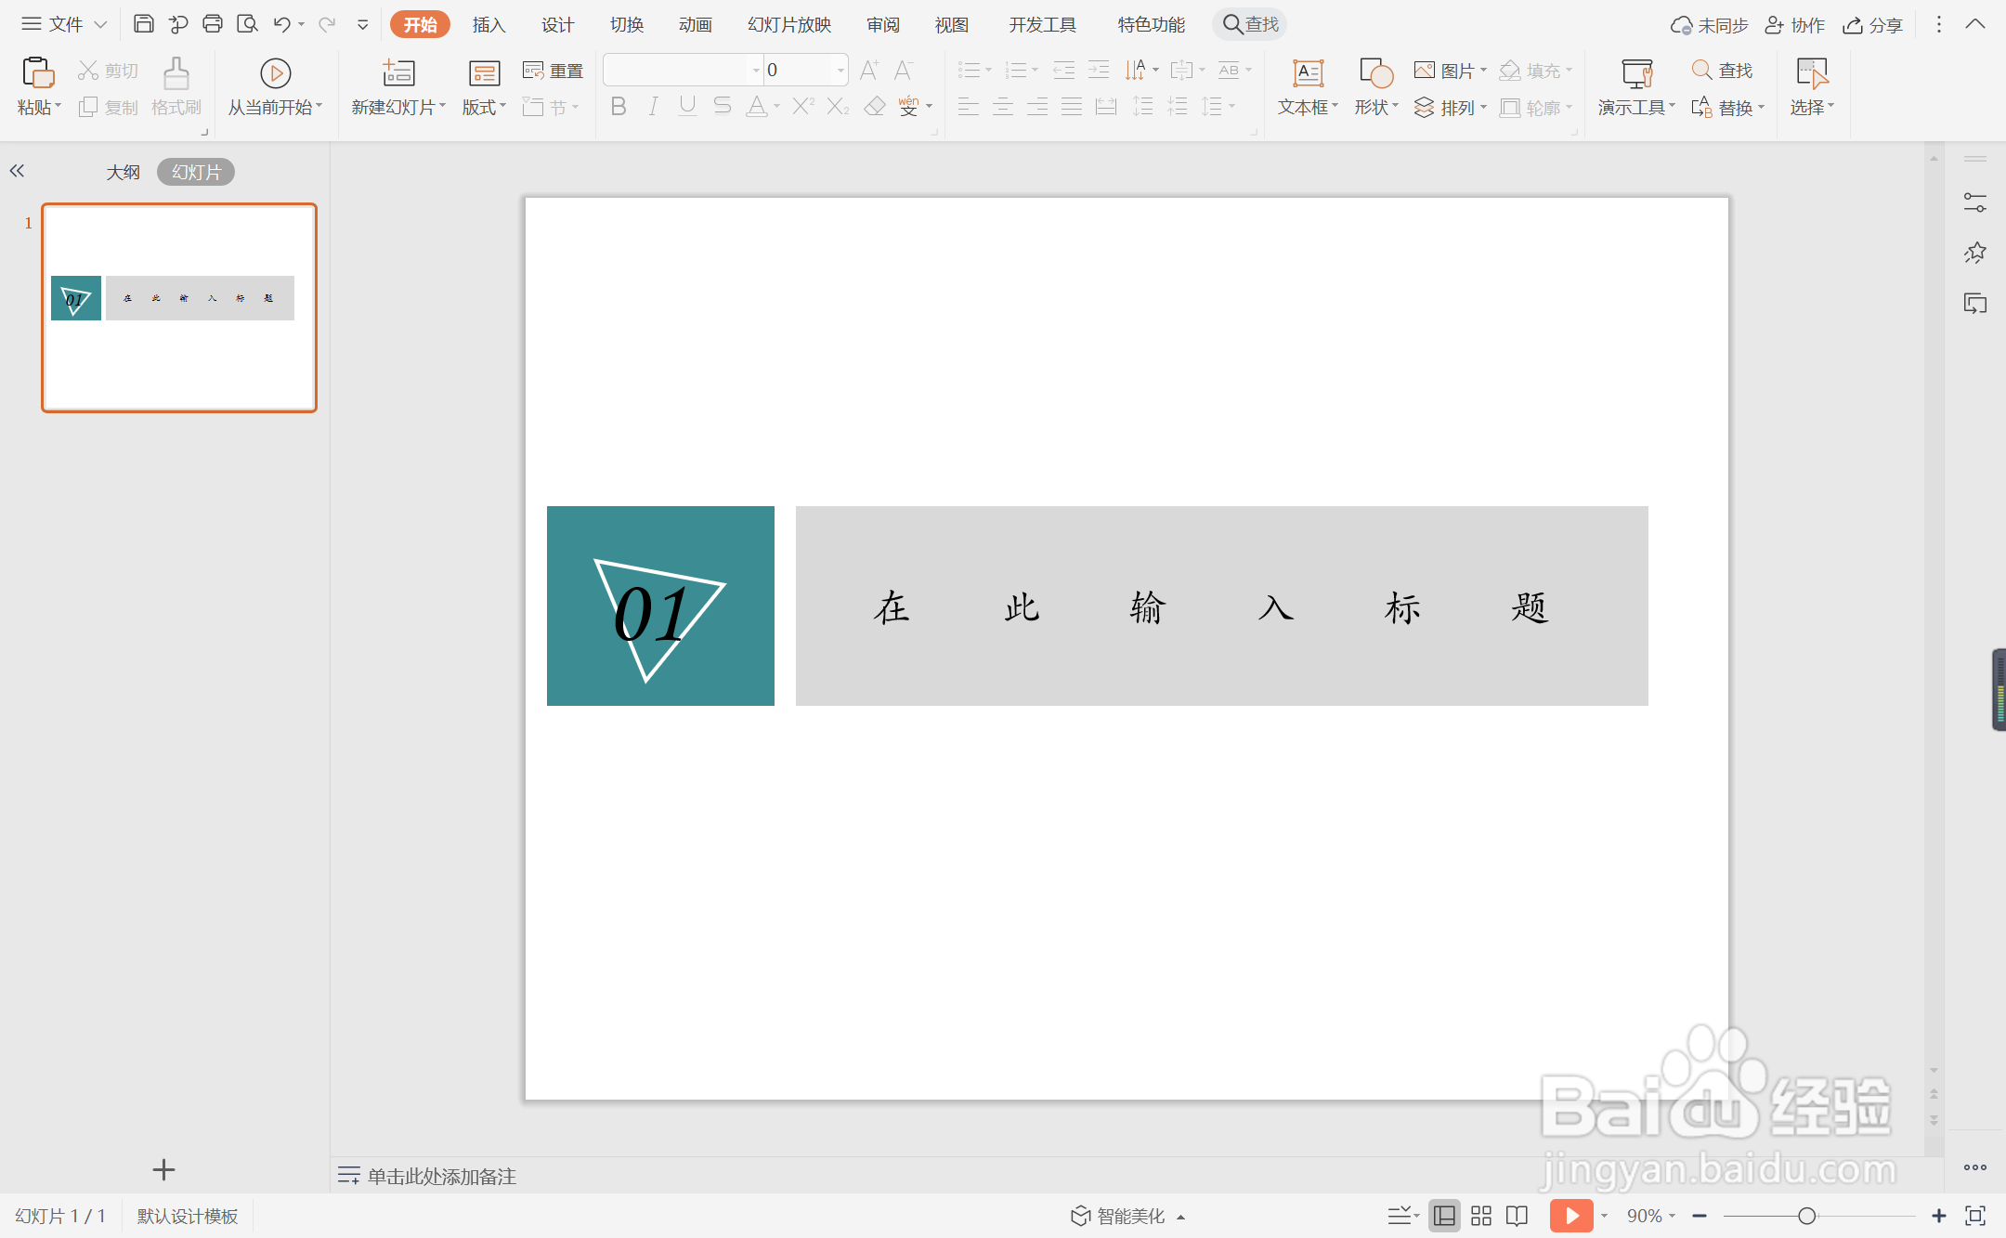2006x1238 pixels.
Task: Toggle center text alignment
Action: (x=1003, y=107)
